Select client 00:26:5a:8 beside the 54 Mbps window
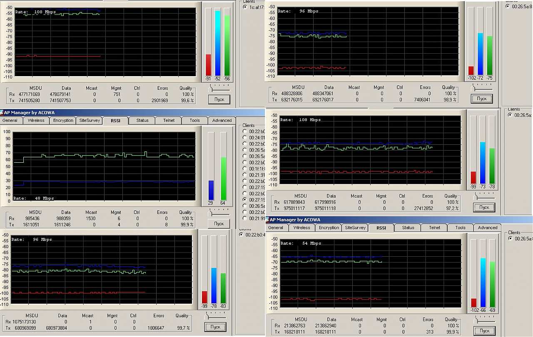533x337 pixels. point(511,239)
